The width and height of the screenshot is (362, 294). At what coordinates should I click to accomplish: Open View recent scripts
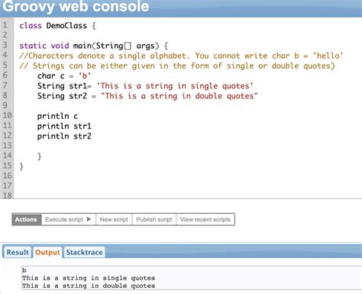coord(205,219)
